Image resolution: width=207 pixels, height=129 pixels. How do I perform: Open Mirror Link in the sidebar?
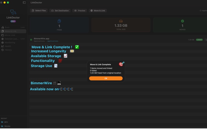13,35
